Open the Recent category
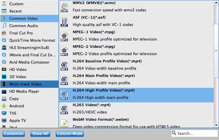219x140 pixels. [x=29, y=11]
